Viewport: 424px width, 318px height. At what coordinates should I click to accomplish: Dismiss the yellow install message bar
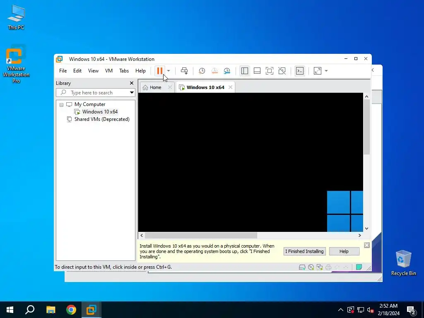pos(367,245)
